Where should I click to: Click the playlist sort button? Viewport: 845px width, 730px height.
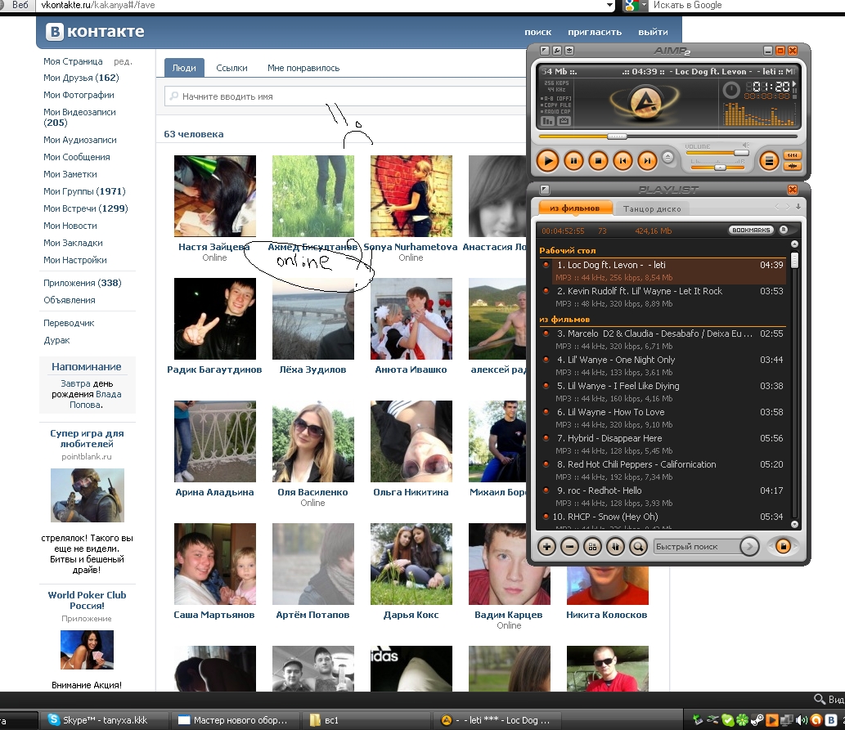[x=615, y=547]
